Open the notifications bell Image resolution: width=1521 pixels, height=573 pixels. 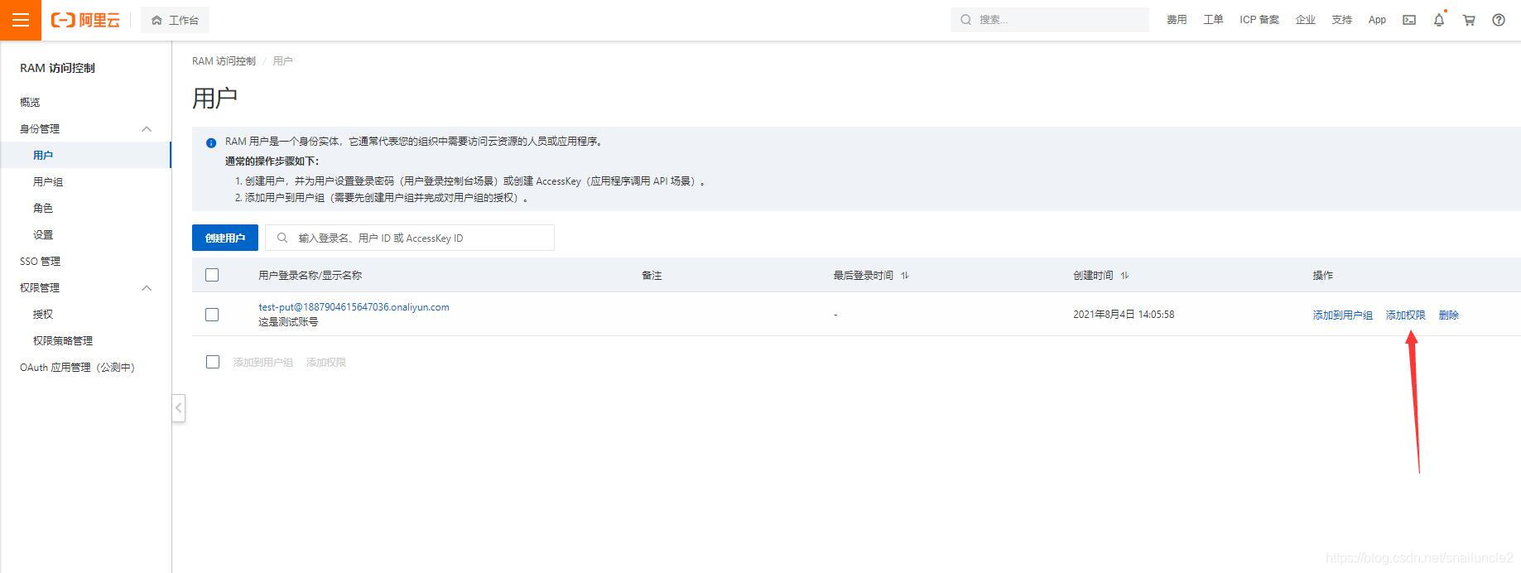(1439, 20)
